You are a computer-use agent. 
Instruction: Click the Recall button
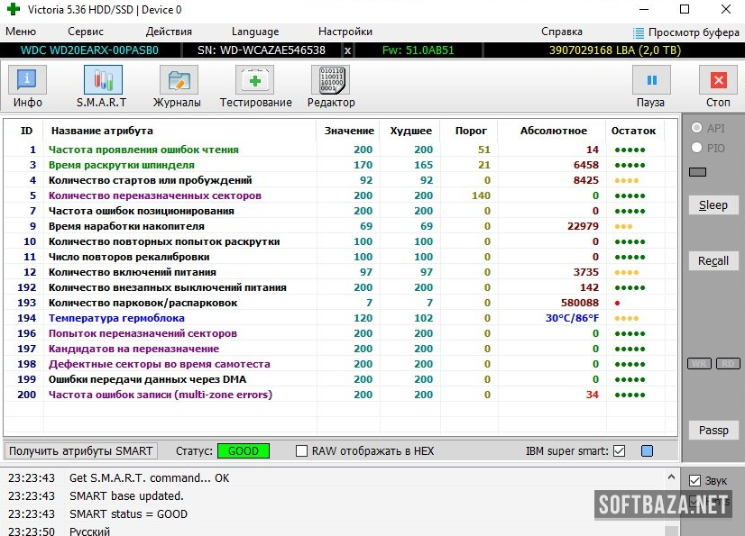click(713, 261)
